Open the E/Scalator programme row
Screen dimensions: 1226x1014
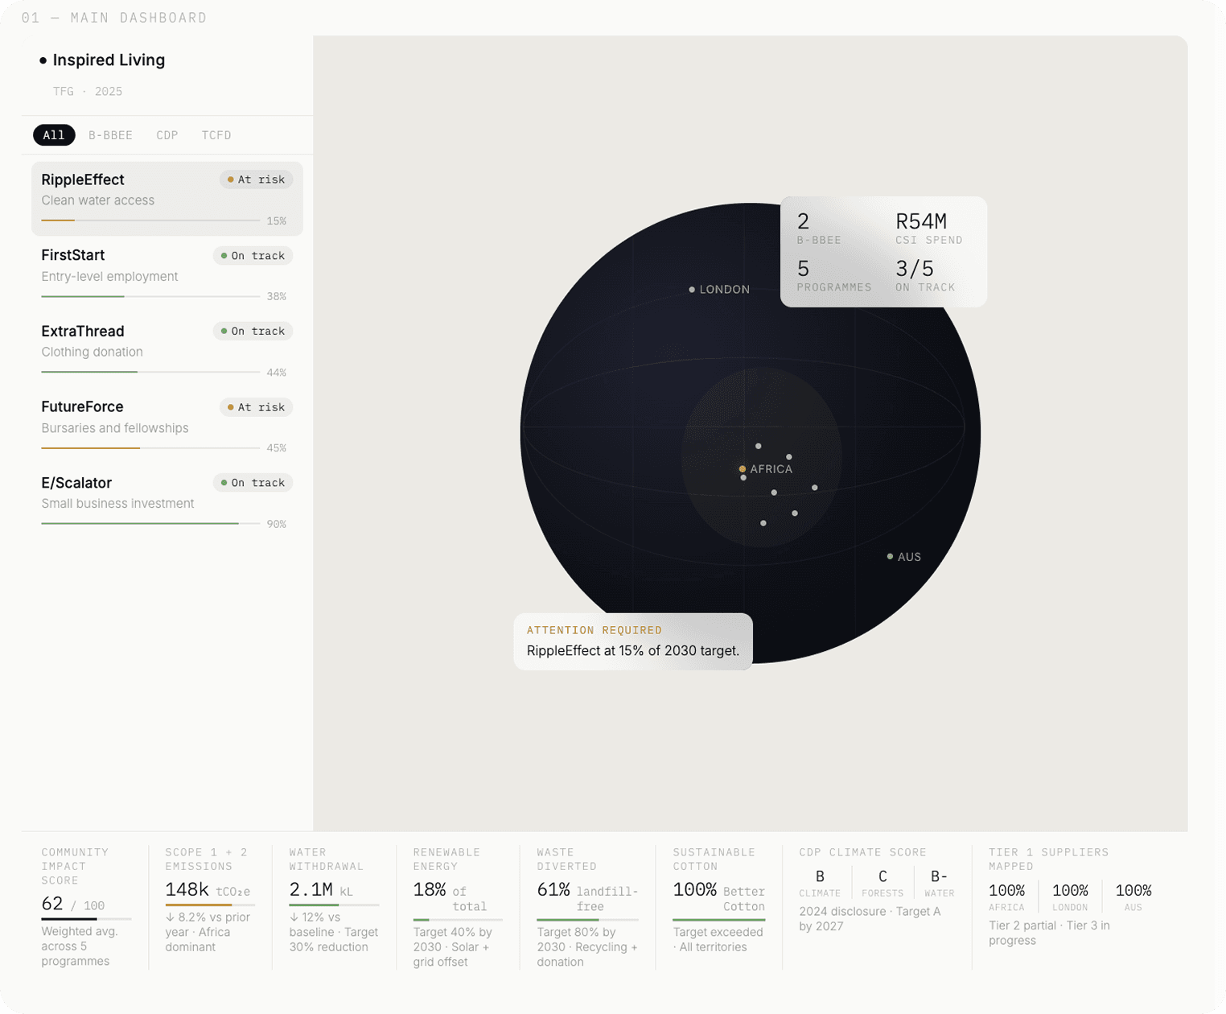(x=167, y=502)
